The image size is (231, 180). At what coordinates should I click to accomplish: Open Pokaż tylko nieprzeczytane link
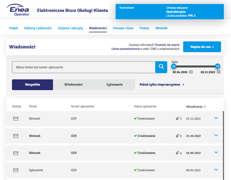point(162,84)
